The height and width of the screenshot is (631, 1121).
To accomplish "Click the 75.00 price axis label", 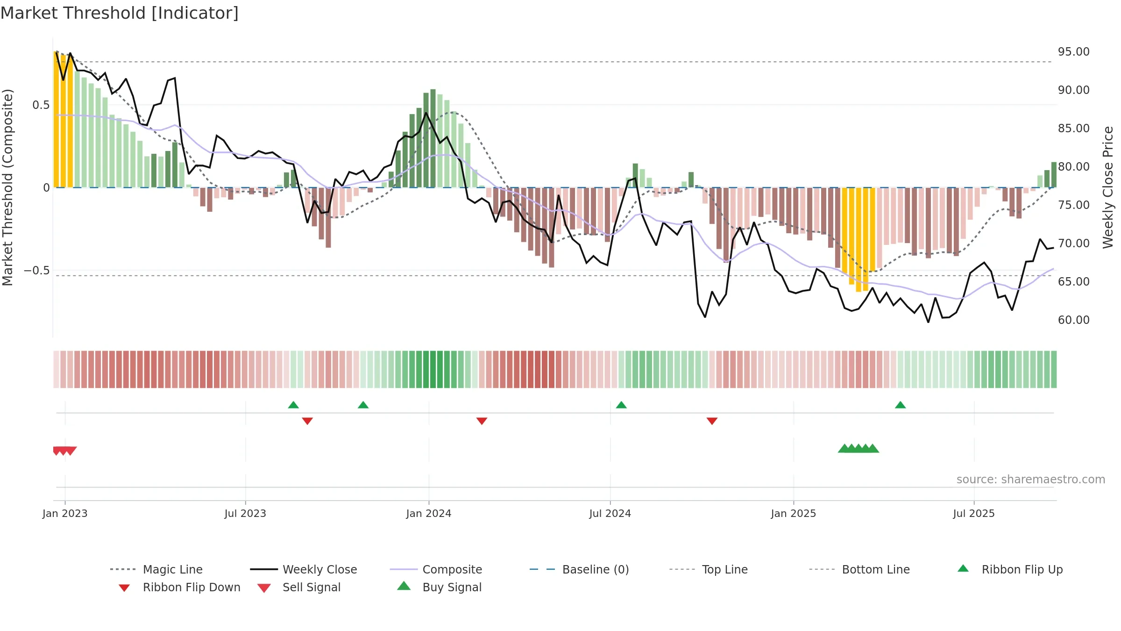I will 1074,205.
